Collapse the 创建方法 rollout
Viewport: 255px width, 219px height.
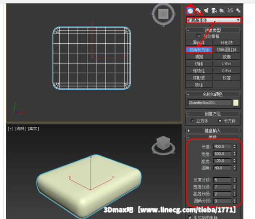[213, 114]
